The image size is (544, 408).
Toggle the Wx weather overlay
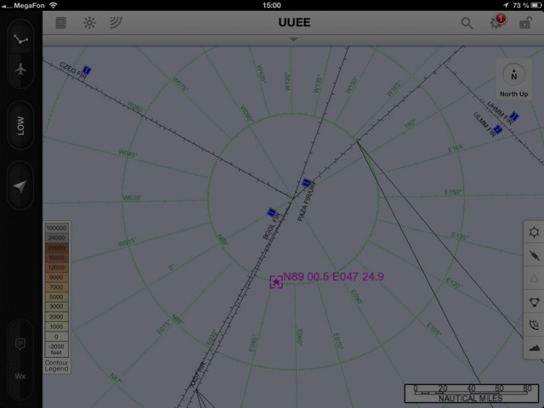(x=20, y=376)
